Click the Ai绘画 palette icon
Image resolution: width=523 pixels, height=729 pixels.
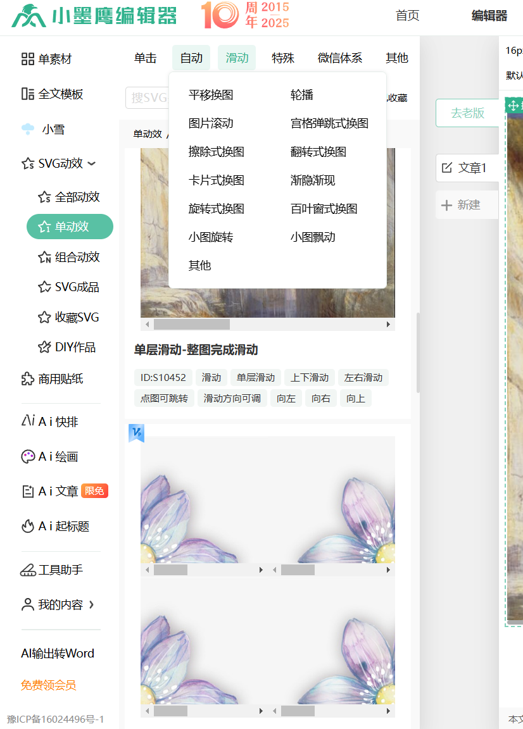28,457
